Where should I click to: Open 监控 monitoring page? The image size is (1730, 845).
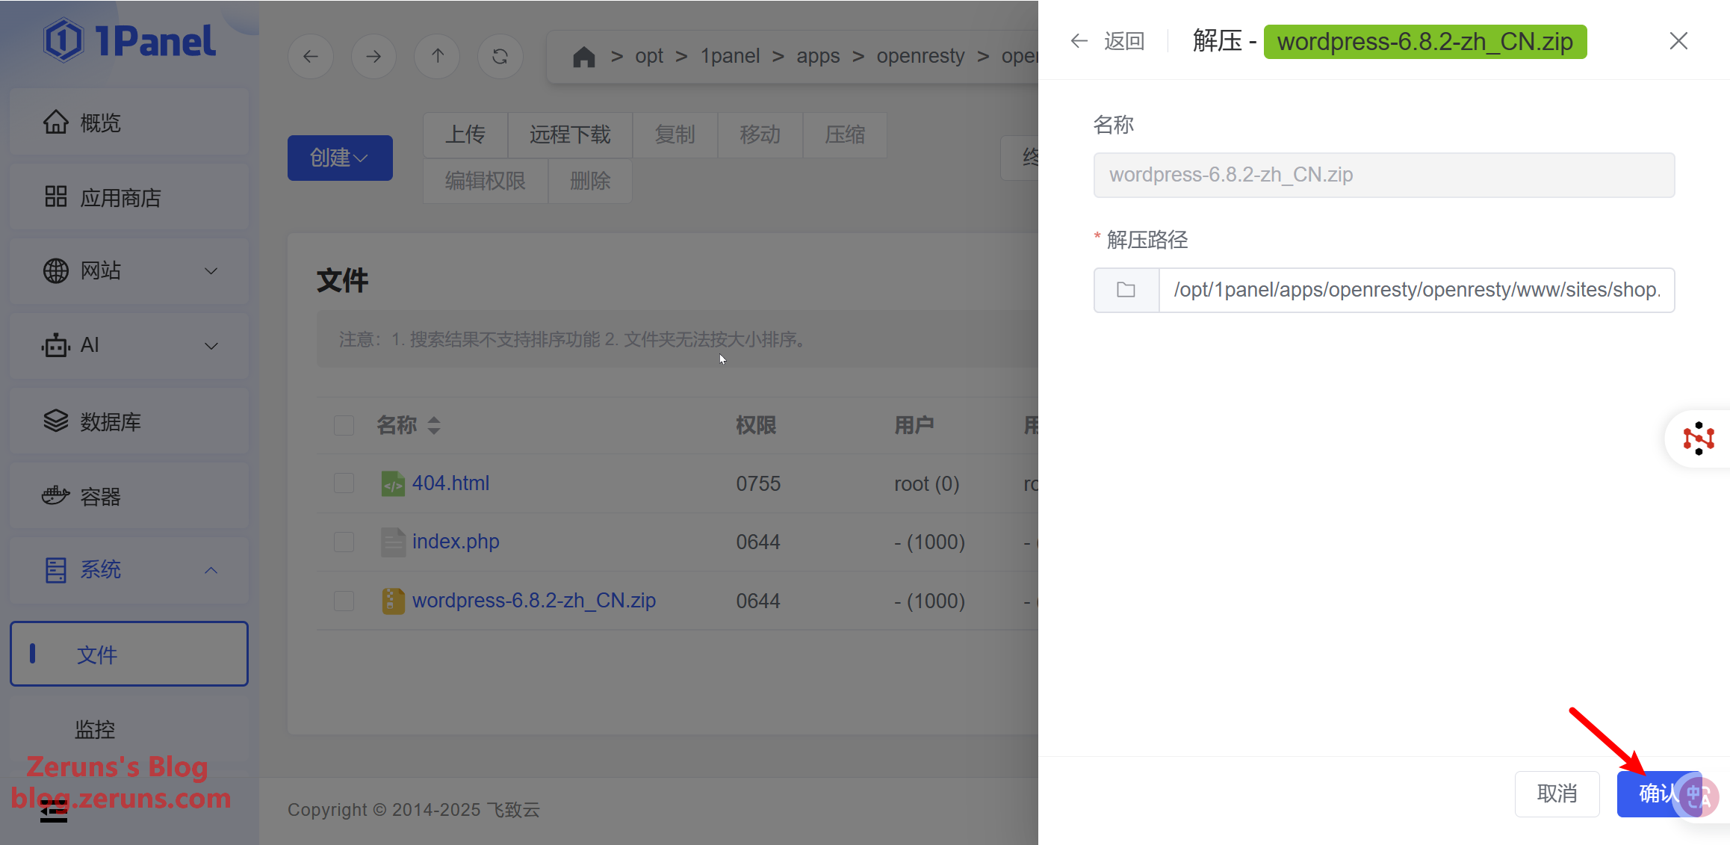click(x=129, y=729)
